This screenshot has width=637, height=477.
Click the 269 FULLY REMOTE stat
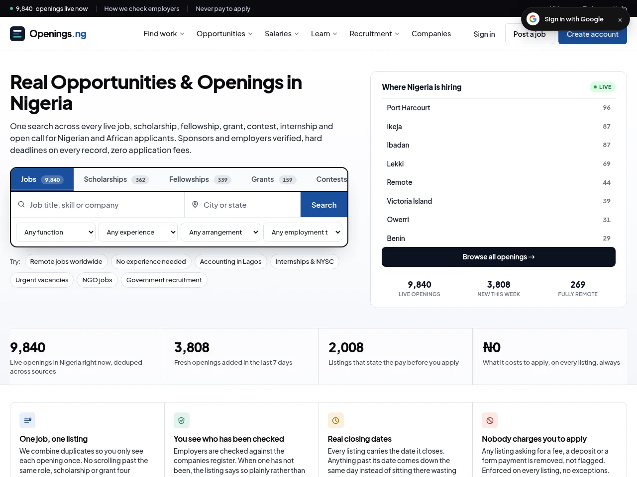coord(578,288)
